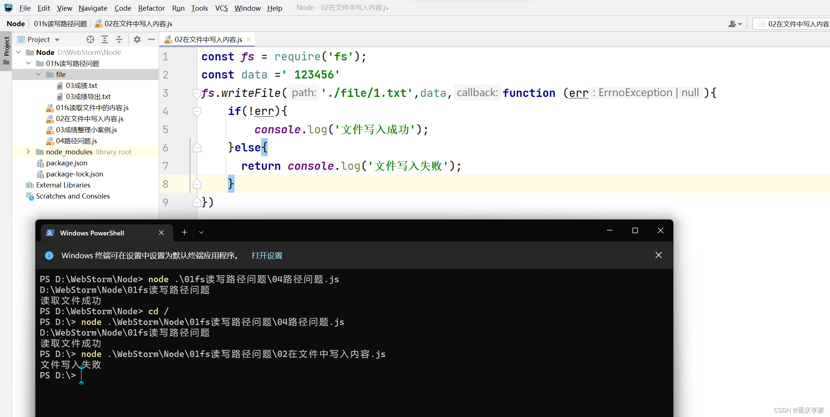Screen dimensions: 830x417
Task: Collapse the file folder
Action: [39, 74]
